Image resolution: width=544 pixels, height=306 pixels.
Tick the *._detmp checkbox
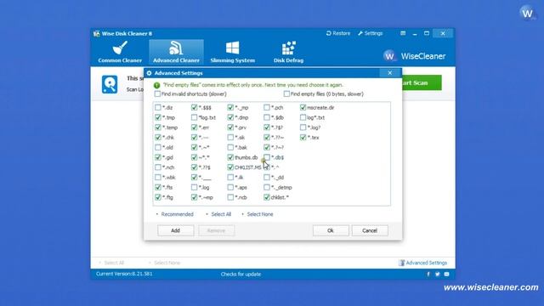tap(267, 187)
